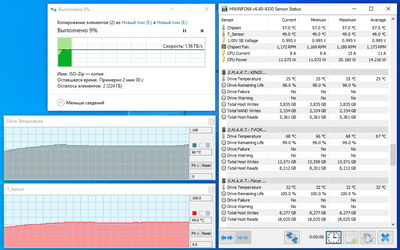Select the T_Sensor thermometer icon
This screenshot has width=400, height=250.
pos(224,34)
